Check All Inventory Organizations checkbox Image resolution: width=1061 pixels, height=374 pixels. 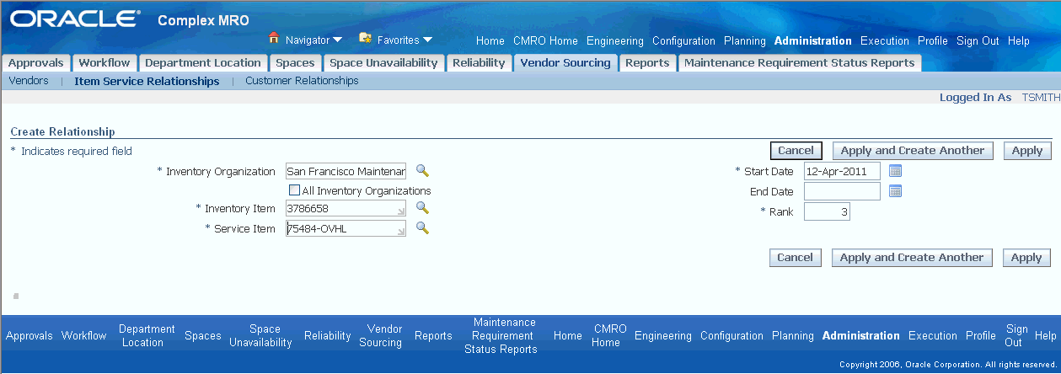point(294,190)
